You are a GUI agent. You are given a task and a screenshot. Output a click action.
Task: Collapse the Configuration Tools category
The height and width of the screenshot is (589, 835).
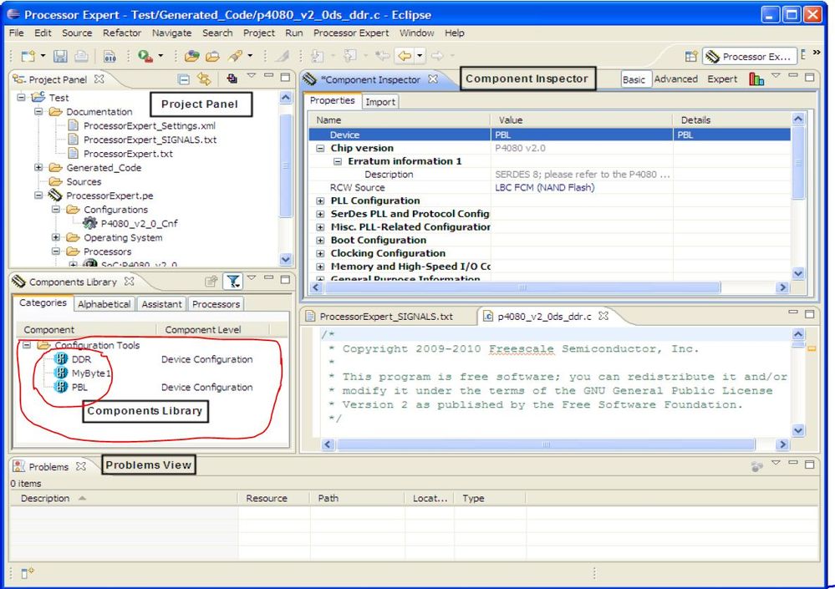[x=27, y=345]
